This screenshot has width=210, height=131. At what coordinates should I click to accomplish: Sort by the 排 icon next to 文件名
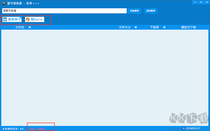click(30, 27)
